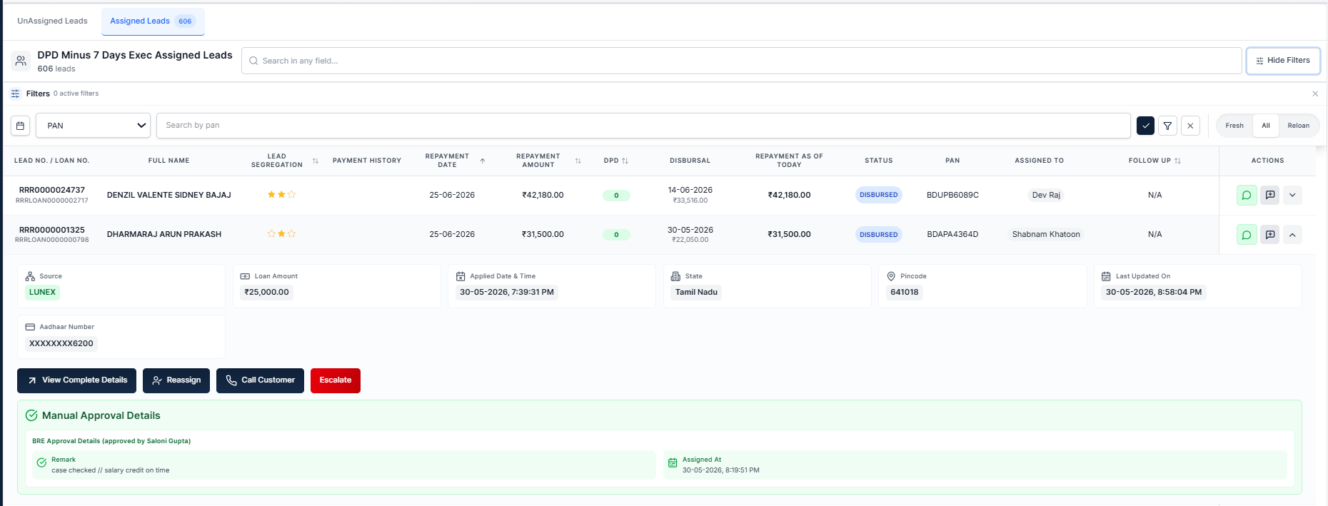Expand the Denzil Valente row details
This screenshot has height=506, width=1328.
1292,195
